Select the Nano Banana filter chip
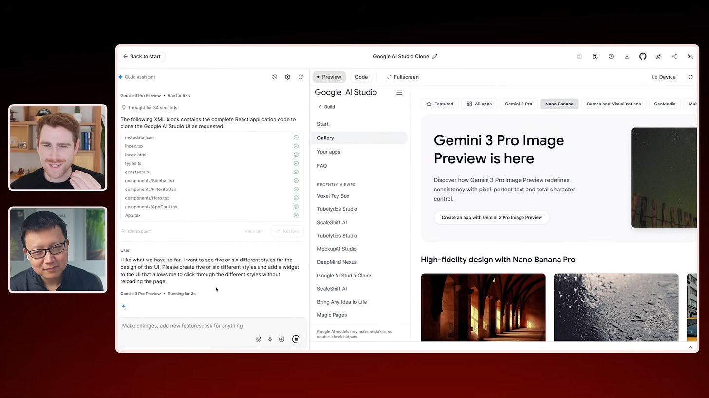 559,104
